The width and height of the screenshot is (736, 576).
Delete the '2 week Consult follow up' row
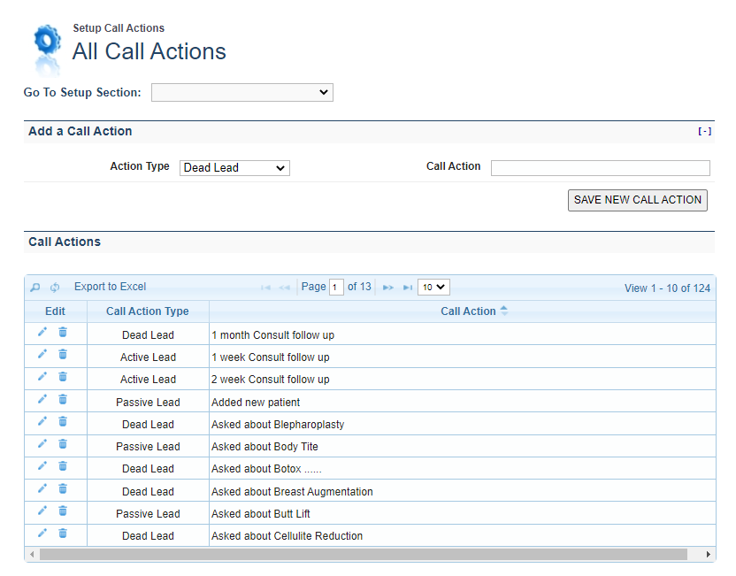[x=63, y=376]
